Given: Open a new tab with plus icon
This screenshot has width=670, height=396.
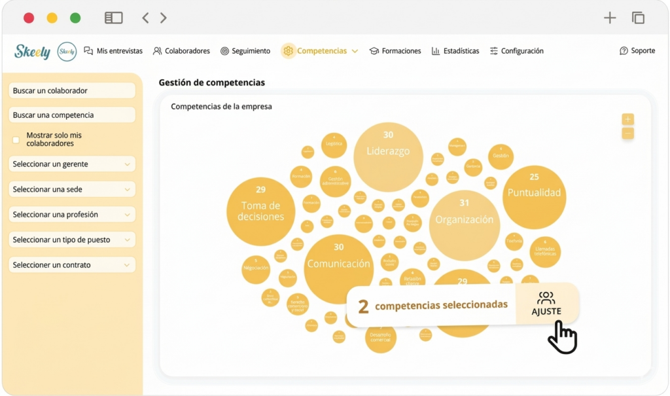Looking at the screenshot, I should point(610,18).
